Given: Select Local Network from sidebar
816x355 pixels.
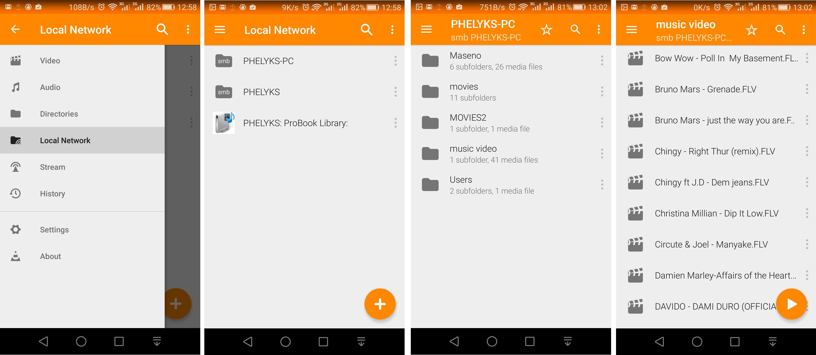Looking at the screenshot, I should [67, 141].
